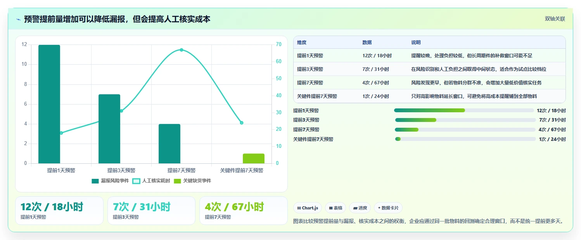Click the teal bar for 提前1天预警
The height and width of the screenshot is (240, 581).
[x=49, y=104]
